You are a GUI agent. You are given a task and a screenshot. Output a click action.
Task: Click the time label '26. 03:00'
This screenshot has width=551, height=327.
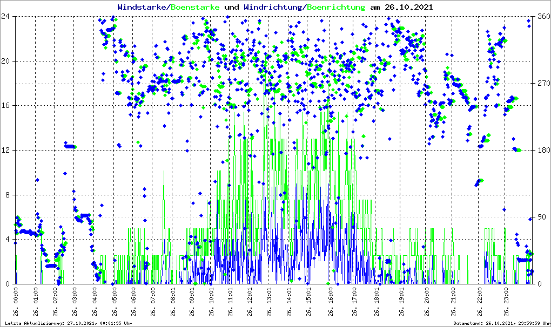click(x=75, y=302)
